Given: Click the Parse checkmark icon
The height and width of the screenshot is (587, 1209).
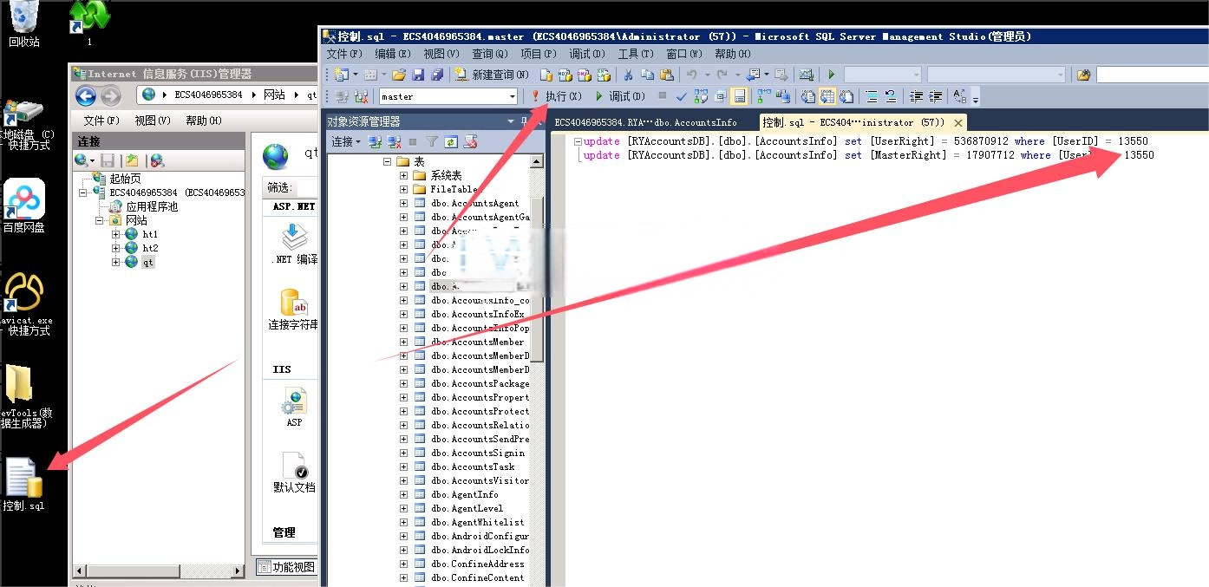Looking at the screenshot, I should (x=682, y=96).
